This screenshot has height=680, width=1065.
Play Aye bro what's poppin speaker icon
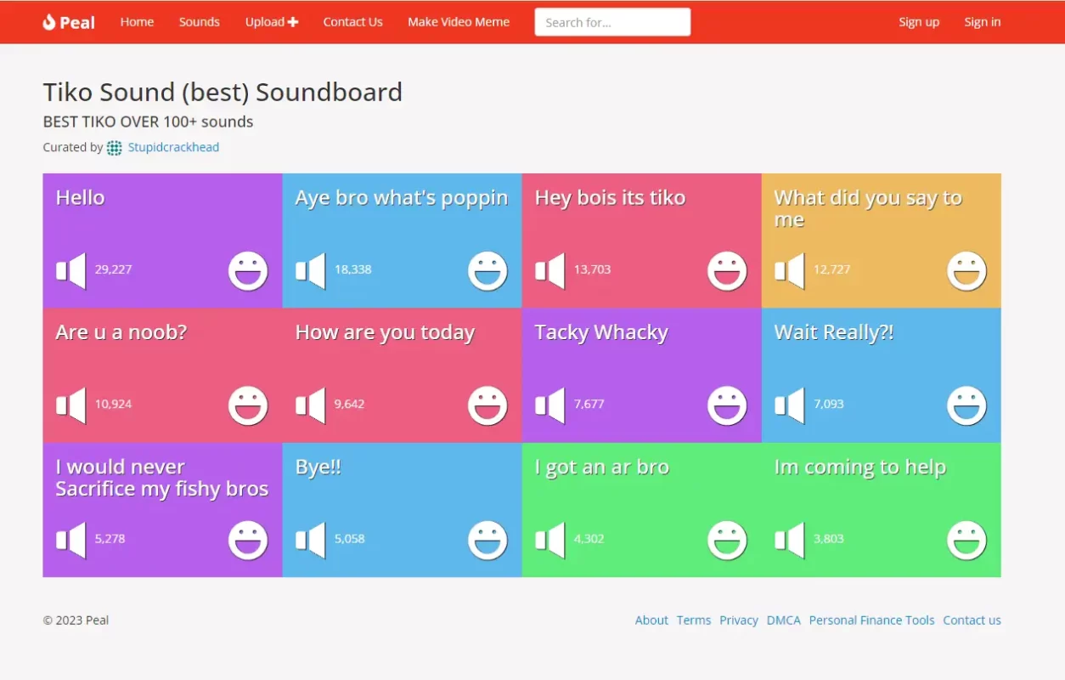(310, 271)
